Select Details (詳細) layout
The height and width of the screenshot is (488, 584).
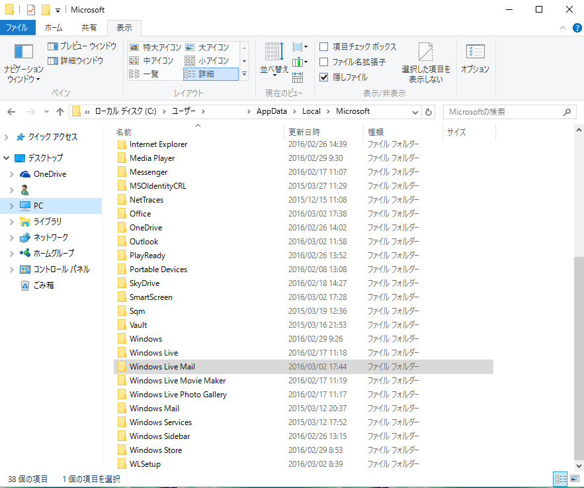(211, 73)
